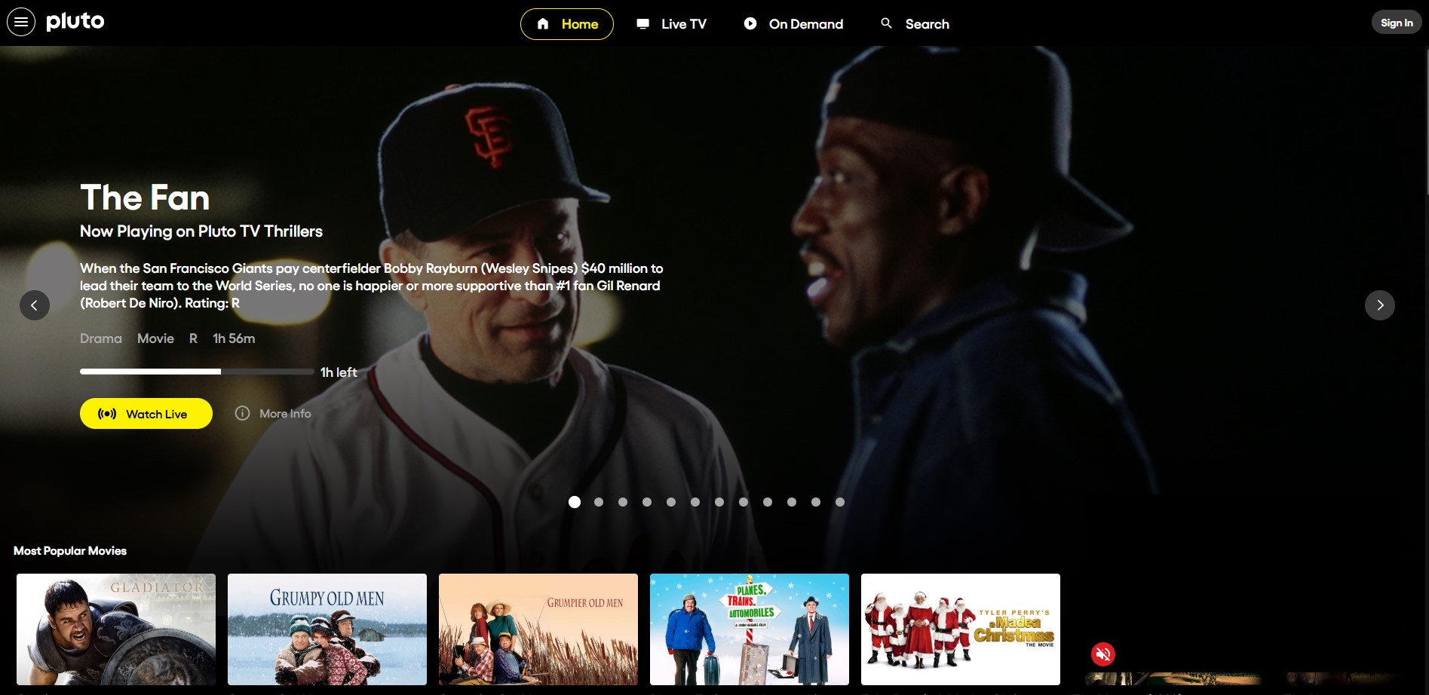The height and width of the screenshot is (695, 1429).
Task: Advance the carousel with the right chevron
Action: pyautogui.click(x=1380, y=305)
